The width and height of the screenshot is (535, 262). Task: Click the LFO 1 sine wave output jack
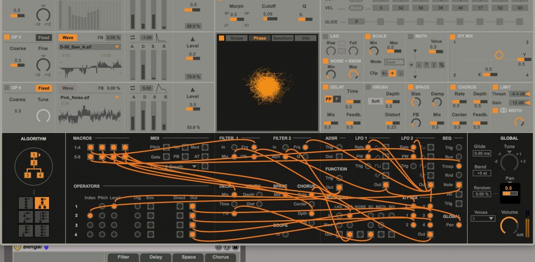pos(385,147)
